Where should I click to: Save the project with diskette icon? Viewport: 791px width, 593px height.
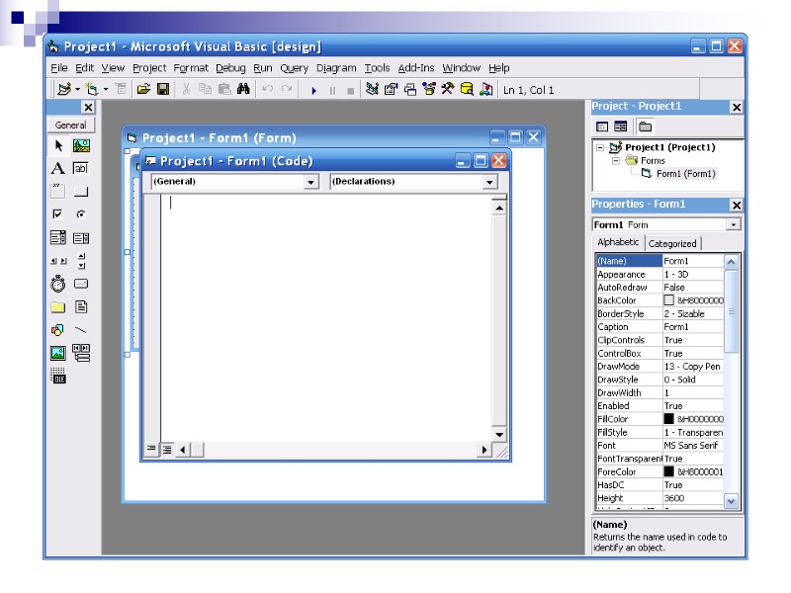163,89
